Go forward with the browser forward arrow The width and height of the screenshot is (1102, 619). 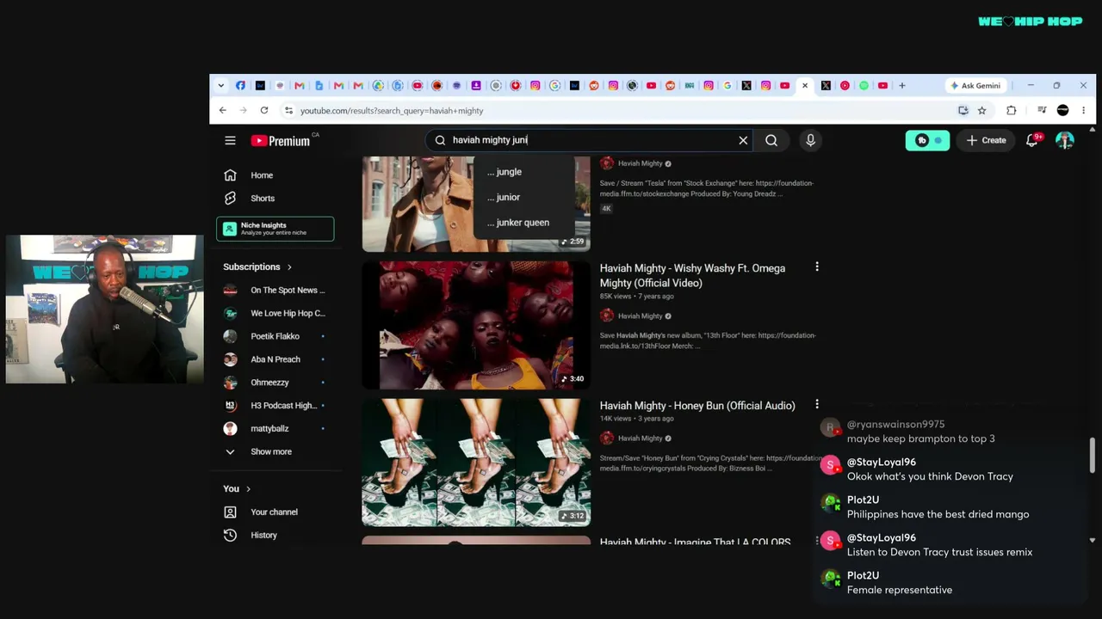click(x=243, y=110)
